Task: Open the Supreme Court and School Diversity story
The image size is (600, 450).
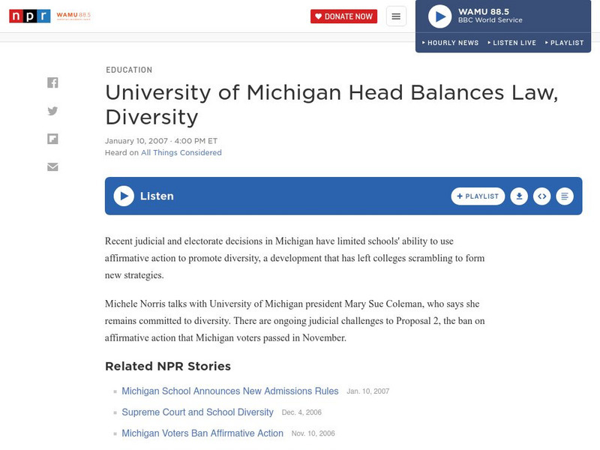Action: tap(198, 412)
